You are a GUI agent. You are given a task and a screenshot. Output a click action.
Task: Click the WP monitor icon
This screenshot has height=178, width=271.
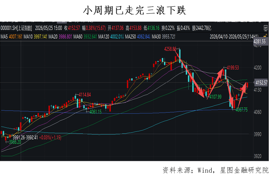click(265, 28)
